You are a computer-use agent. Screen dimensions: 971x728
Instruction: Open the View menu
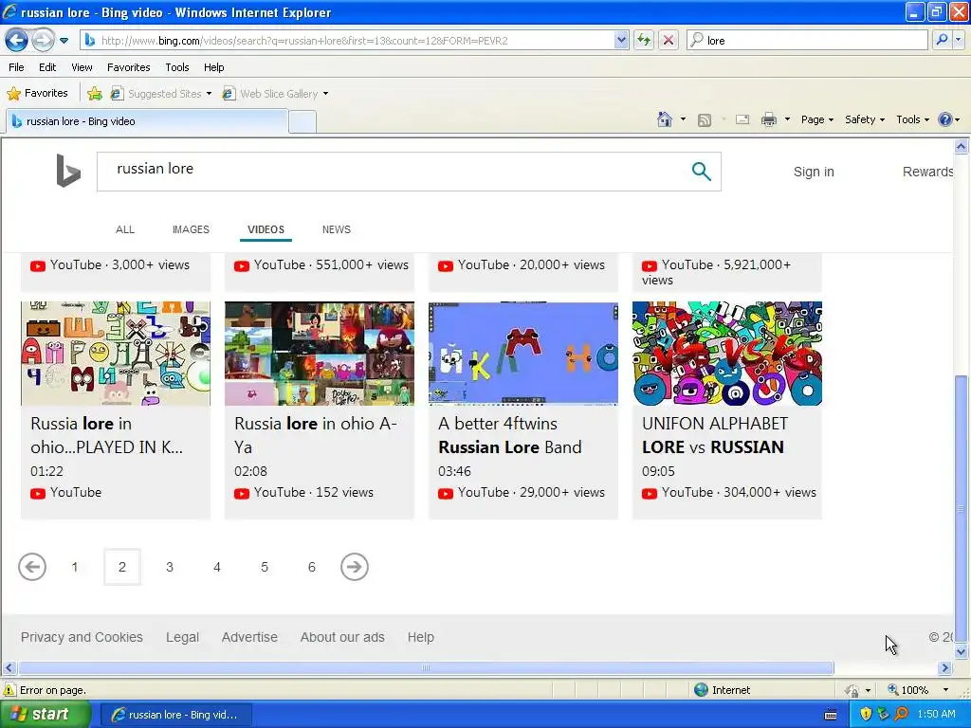pos(82,67)
